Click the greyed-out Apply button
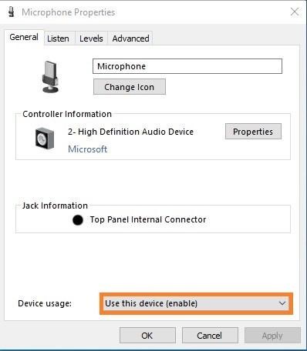Screen dimensions: 307x351 pyautogui.click(x=272, y=336)
